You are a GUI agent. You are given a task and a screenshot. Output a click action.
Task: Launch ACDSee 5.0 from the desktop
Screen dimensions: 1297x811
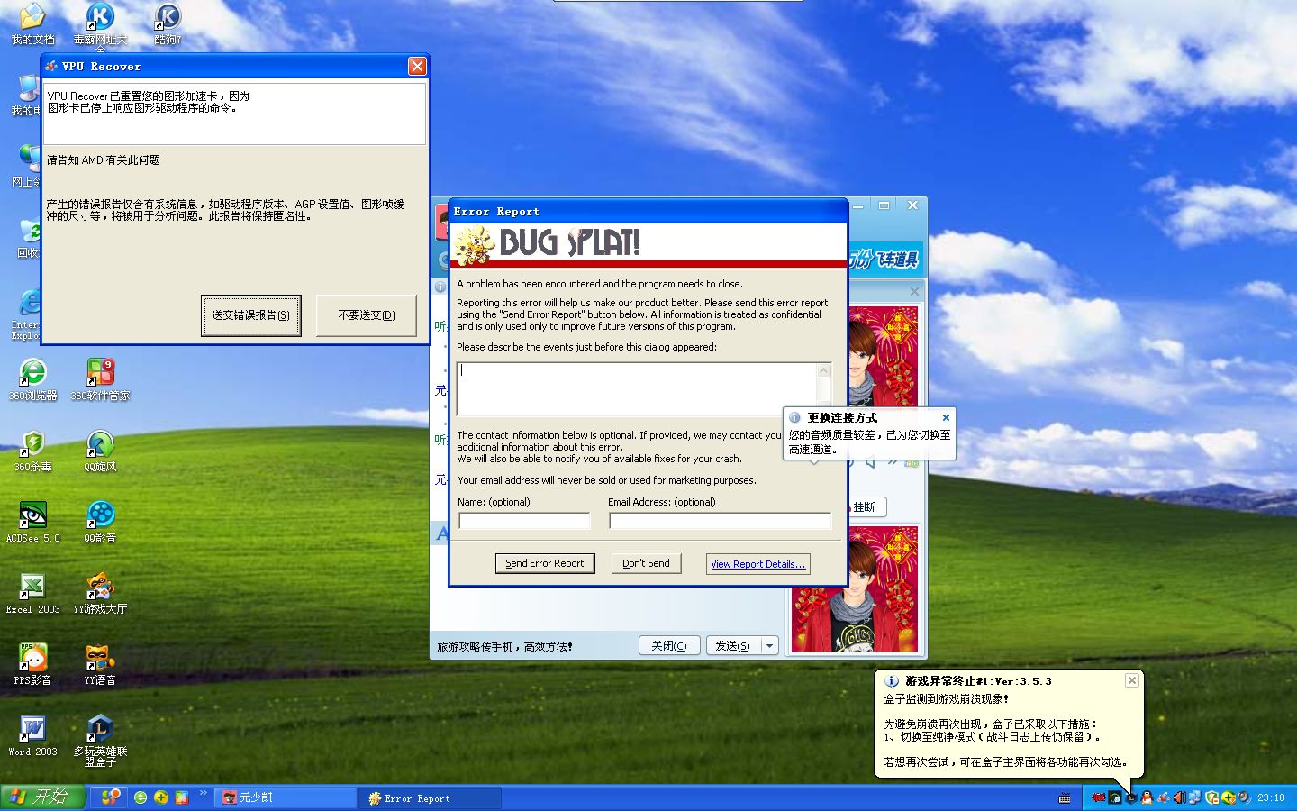point(33,521)
